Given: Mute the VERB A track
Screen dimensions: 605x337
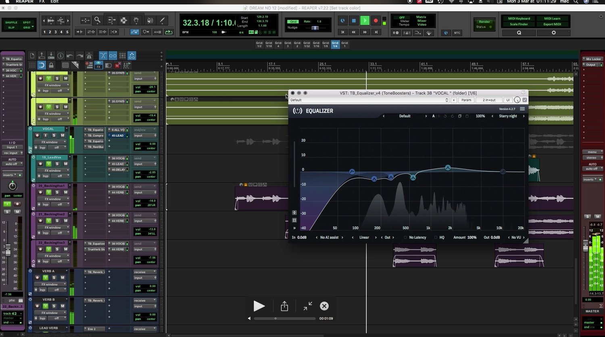Looking at the screenshot, I should 62,278.
